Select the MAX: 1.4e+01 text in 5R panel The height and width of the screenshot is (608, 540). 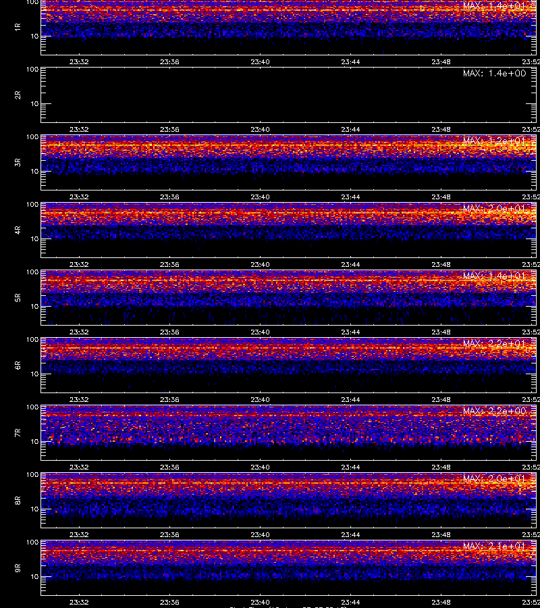pos(494,276)
